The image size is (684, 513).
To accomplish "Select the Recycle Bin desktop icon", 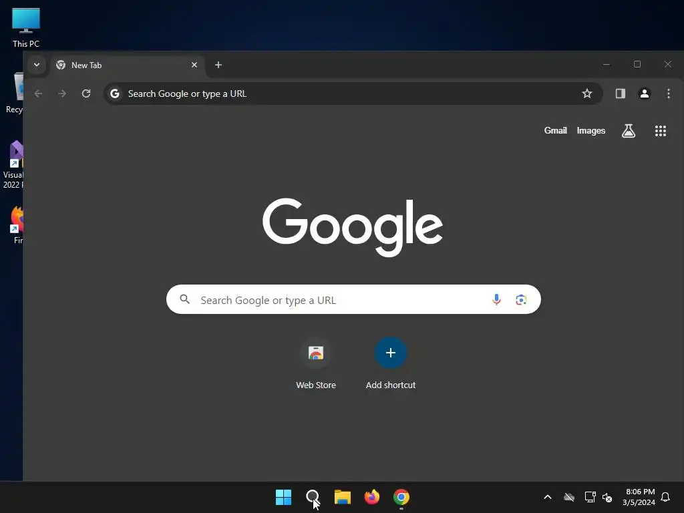I will point(15,94).
